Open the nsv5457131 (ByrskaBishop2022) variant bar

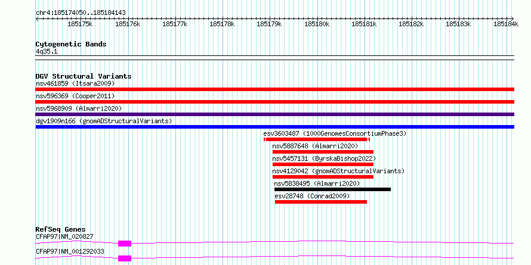click(323, 164)
